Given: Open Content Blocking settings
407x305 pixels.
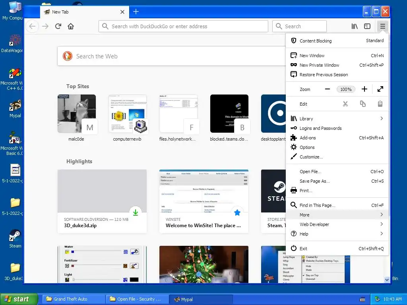Looking at the screenshot, I should (x=337, y=41).
